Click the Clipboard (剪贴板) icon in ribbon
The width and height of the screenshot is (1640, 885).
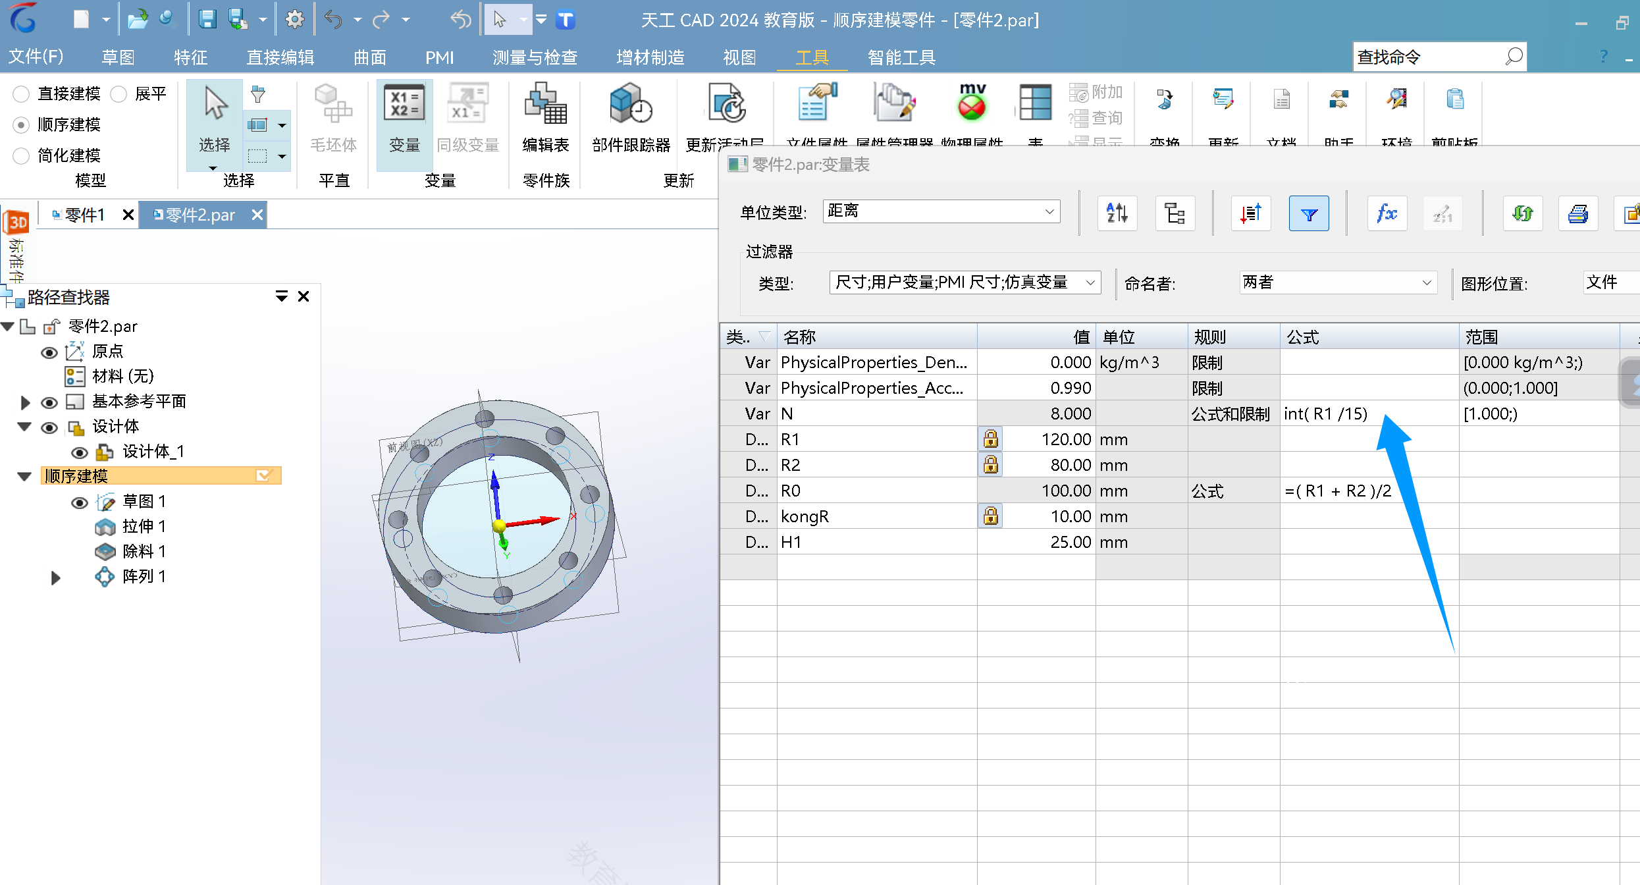[1455, 100]
